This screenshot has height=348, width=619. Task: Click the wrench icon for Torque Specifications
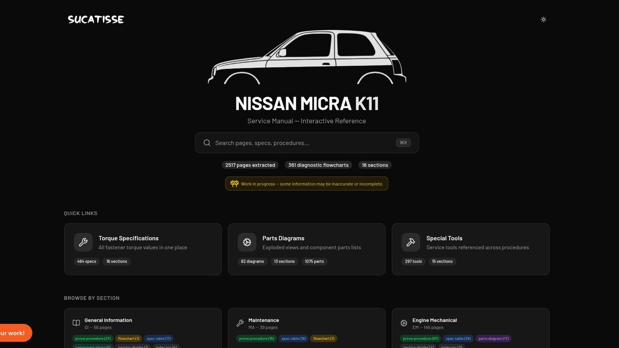(x=83, y=243)
